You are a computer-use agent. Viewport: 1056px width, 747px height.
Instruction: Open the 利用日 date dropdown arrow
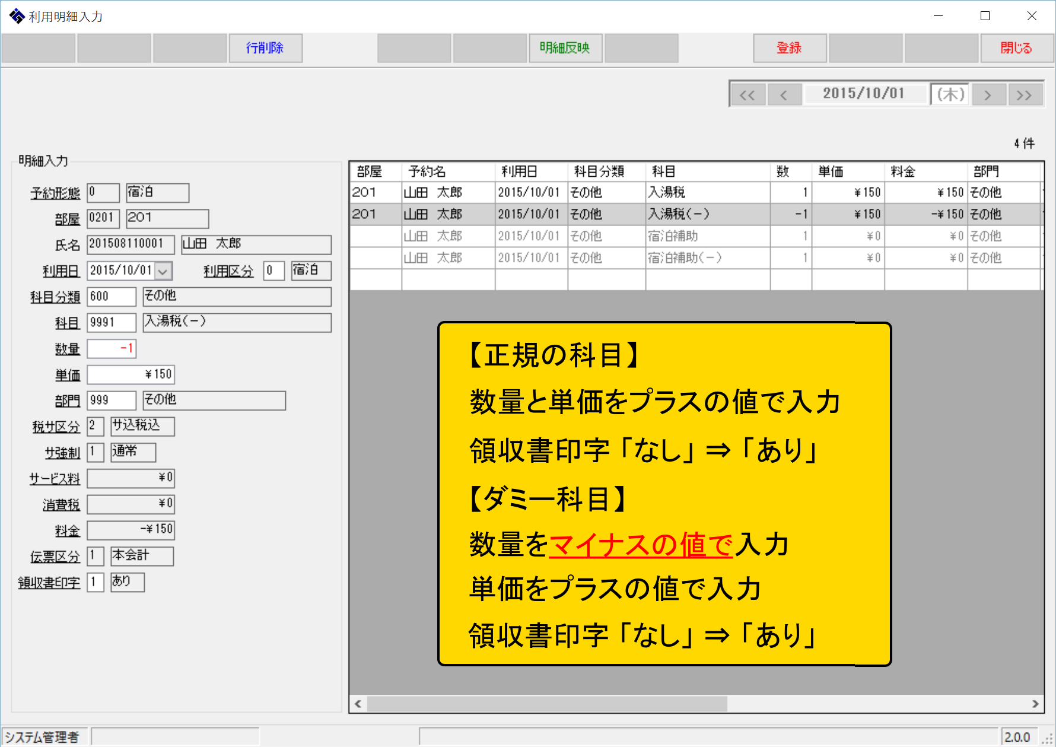[x=164, y=271]
